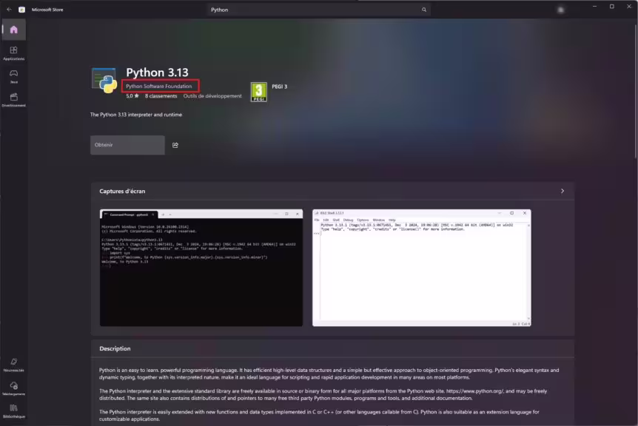Open the Bibliothèque library section

(x=14, y=411)
